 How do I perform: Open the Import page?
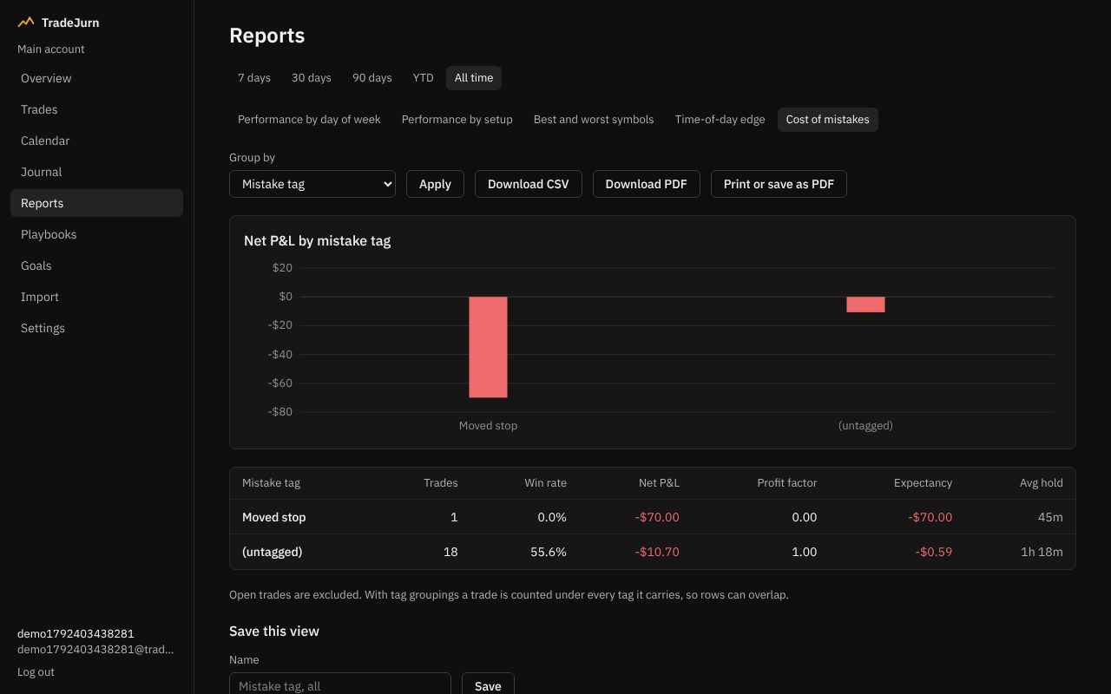(x=96, y=297)
